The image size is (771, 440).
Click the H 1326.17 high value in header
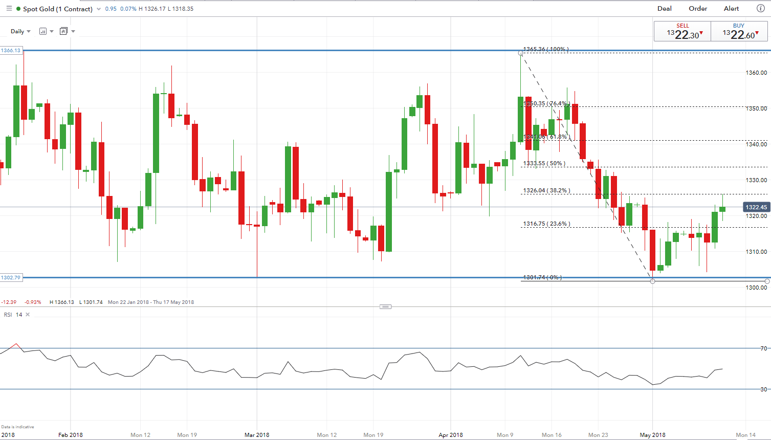pyautogui.click(x=152, y=9)
